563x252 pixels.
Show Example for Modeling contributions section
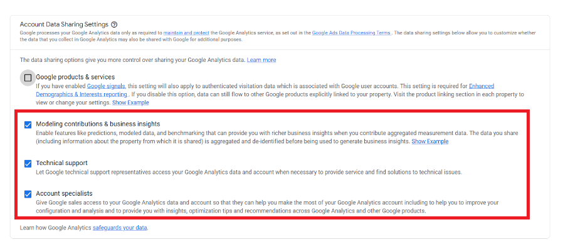[x=430, y=141]
